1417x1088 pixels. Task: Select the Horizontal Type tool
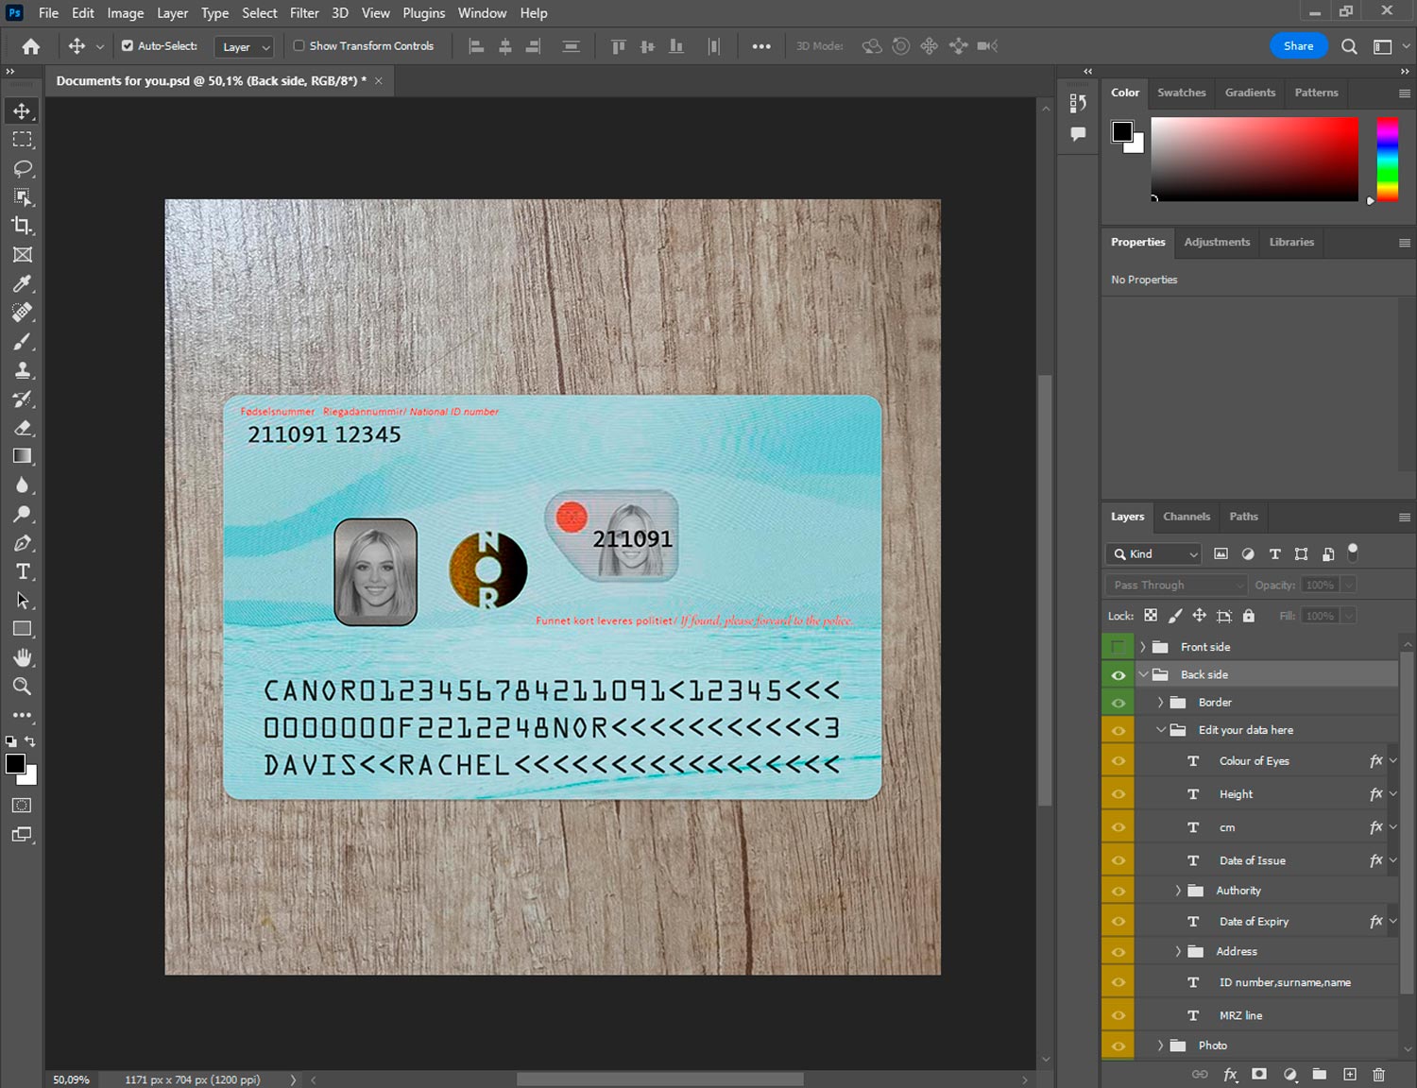pyautogui.click(x=22, y=571)
